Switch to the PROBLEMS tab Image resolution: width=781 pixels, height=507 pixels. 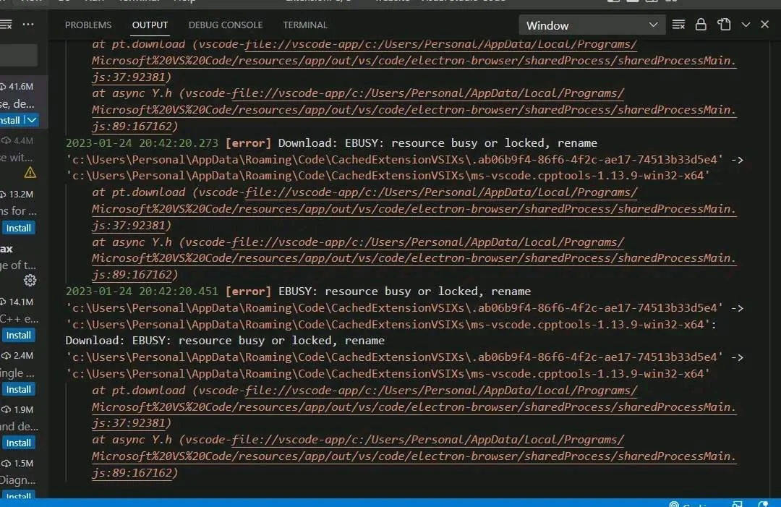tap(88, 25)
